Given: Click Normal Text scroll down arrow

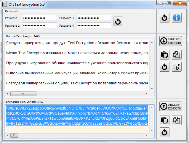Looking at the screenshot, I should 152,89.
